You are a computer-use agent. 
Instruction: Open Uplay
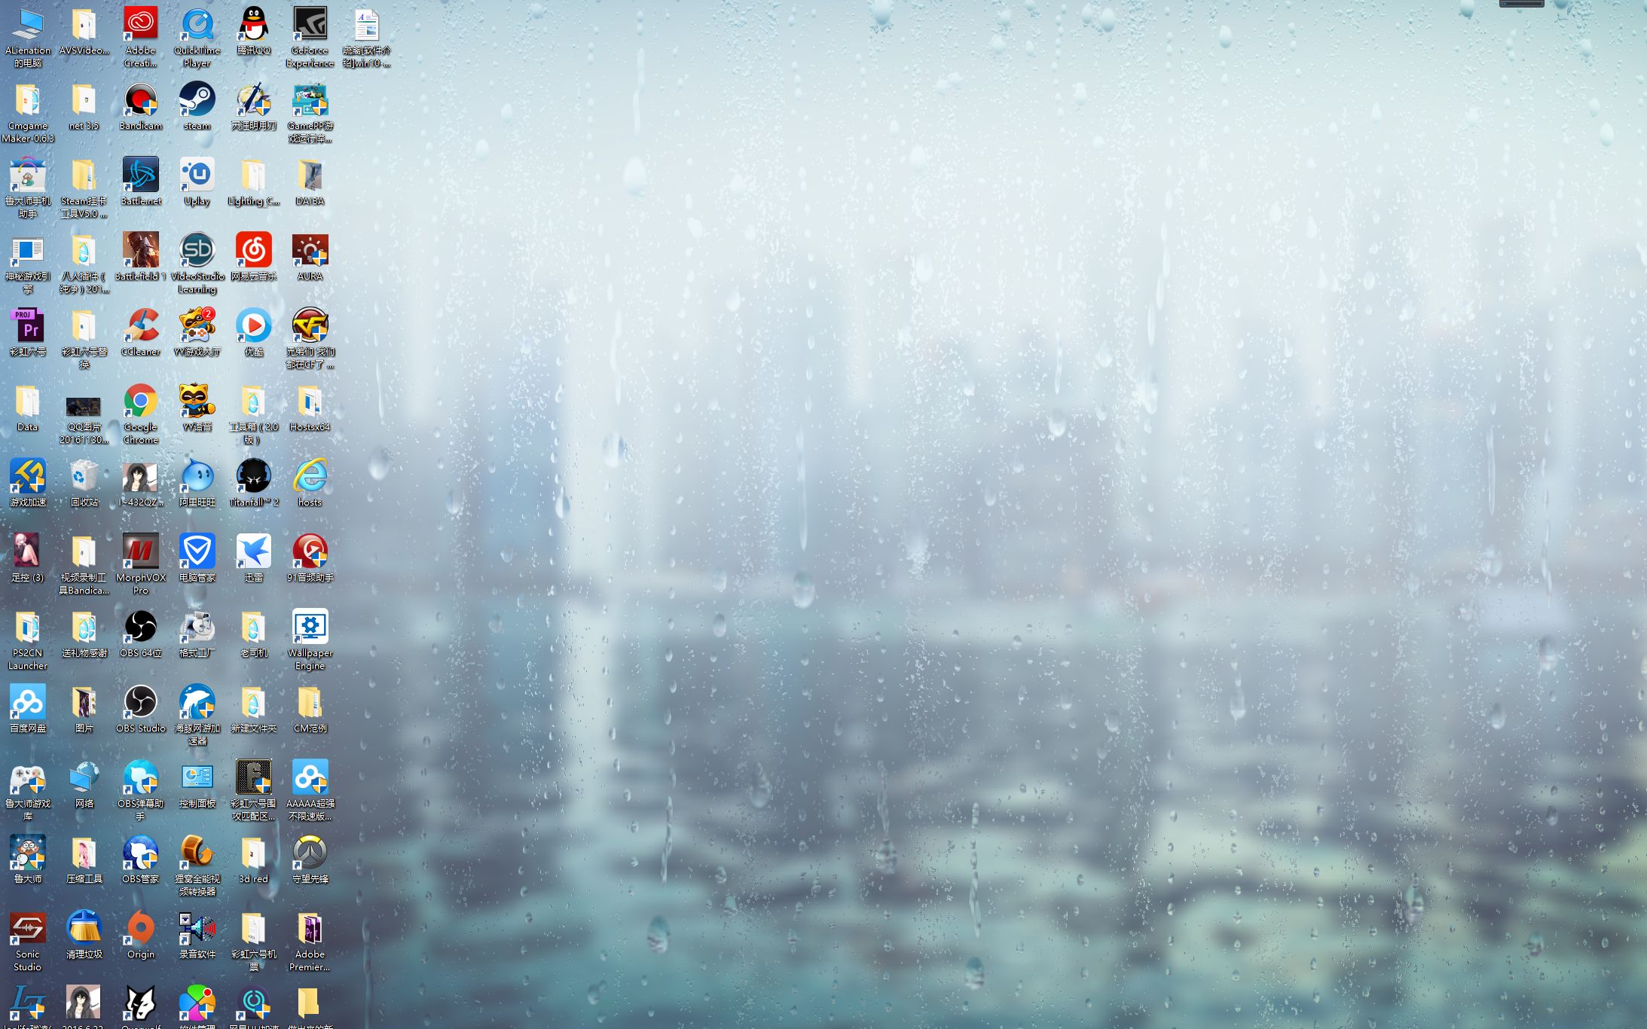pyautogui.click(x=197, y=176)
